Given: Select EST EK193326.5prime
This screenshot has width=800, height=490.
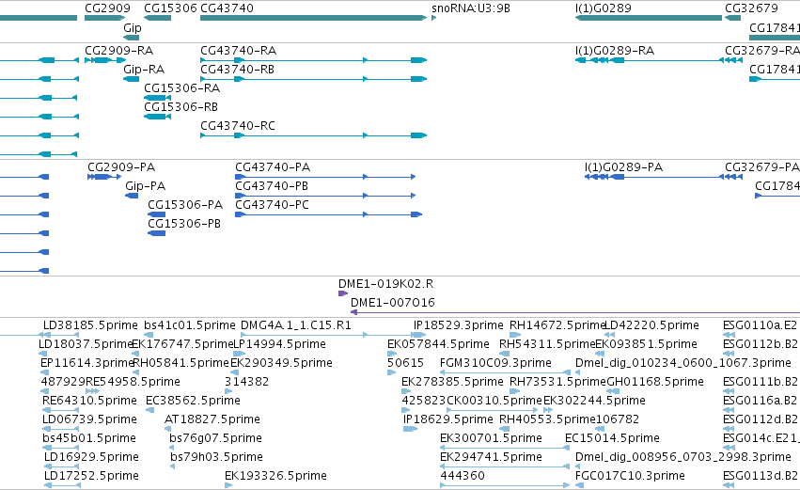Looking at the screenshot, I should pos(275,476).
